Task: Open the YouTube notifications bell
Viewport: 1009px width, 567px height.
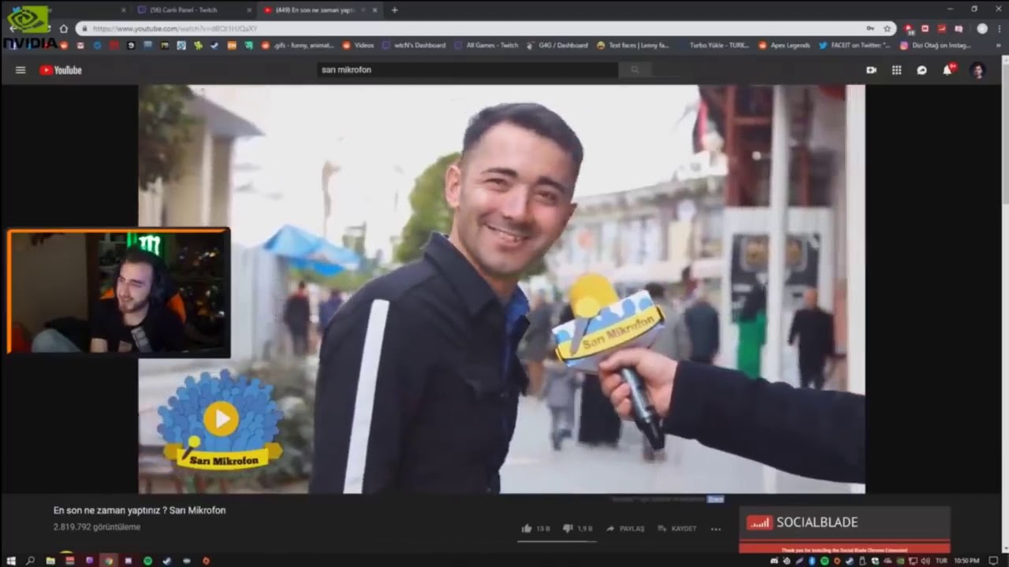Action: pyautogui.click(x=948, y=70)
